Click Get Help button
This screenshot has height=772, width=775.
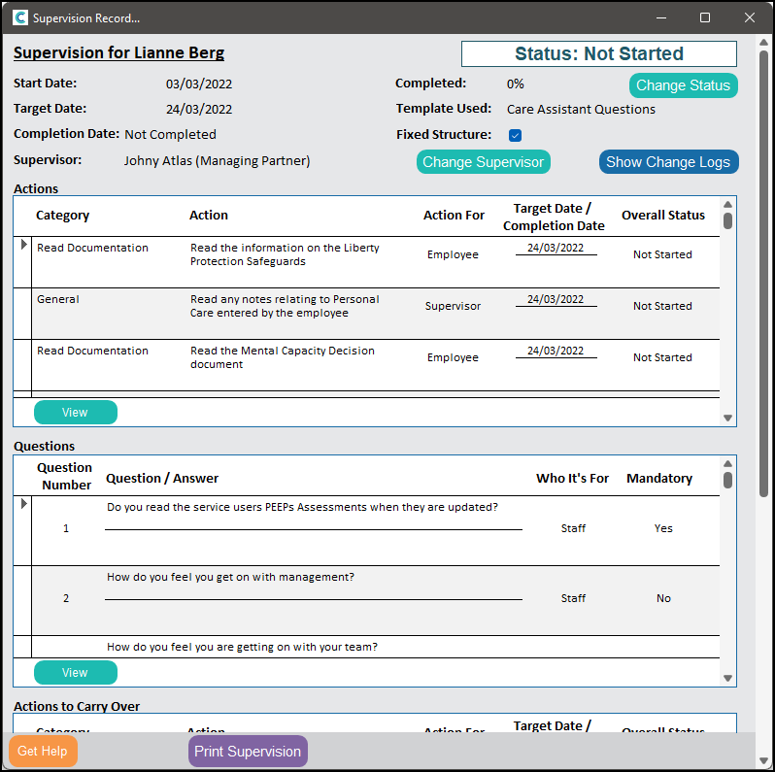coord(43,752)
